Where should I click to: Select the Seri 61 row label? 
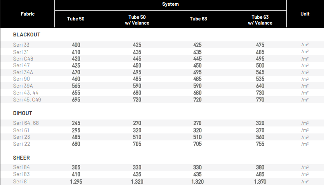[21, 131]
